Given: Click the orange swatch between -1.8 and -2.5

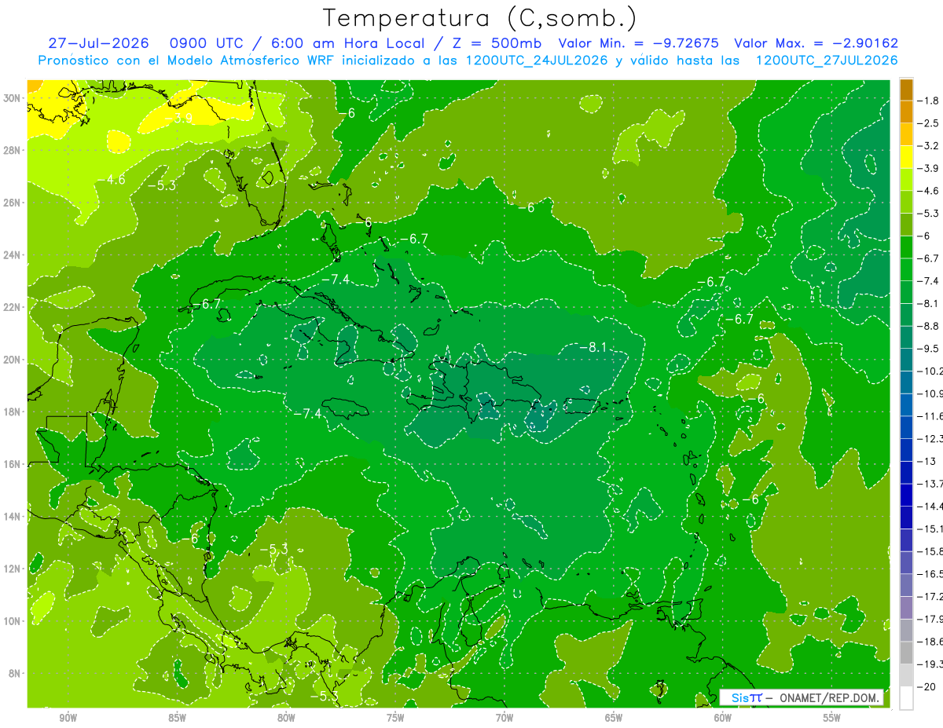Looking at the screenshot, I should click(906, 112).
